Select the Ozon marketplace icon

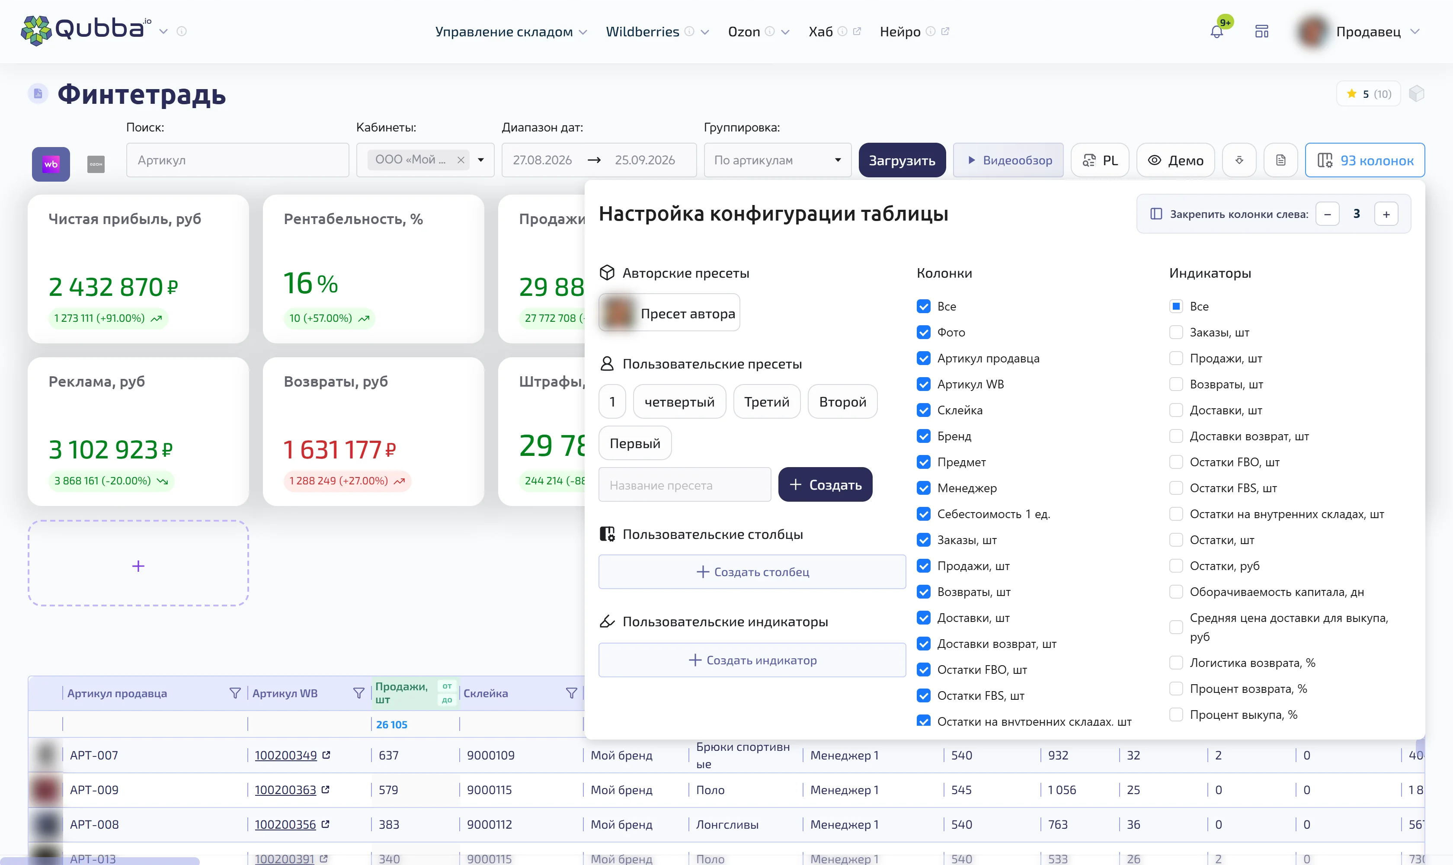tap(96, 164)
